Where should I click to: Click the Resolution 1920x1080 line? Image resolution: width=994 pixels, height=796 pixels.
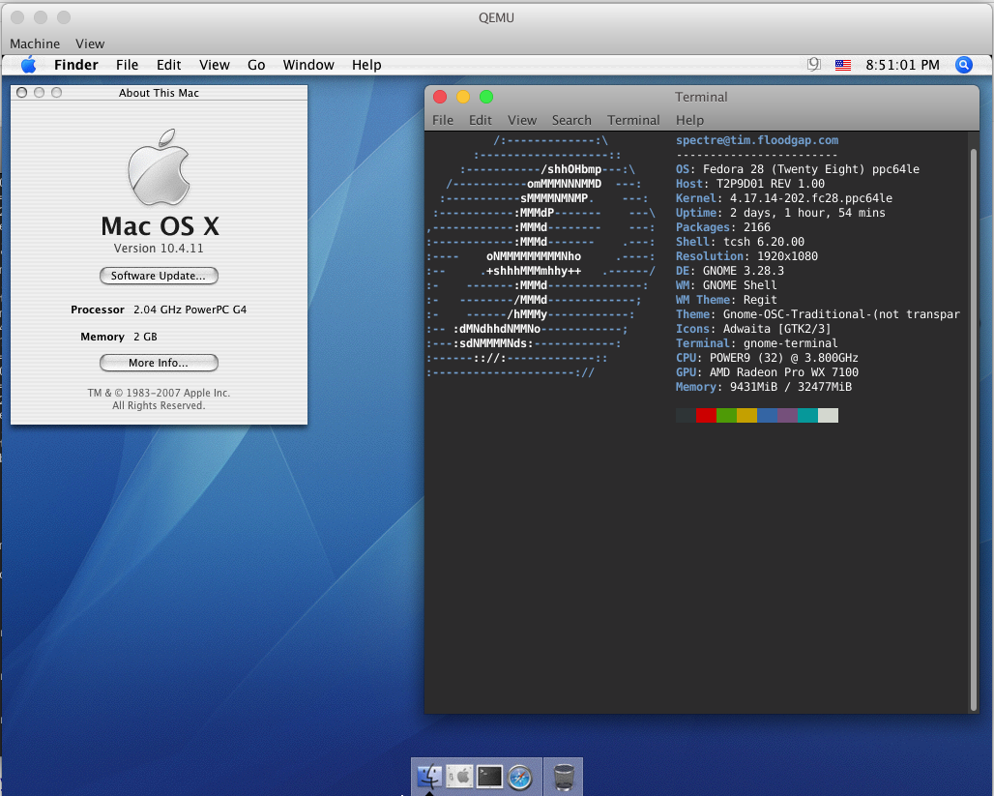click(746, 256)
